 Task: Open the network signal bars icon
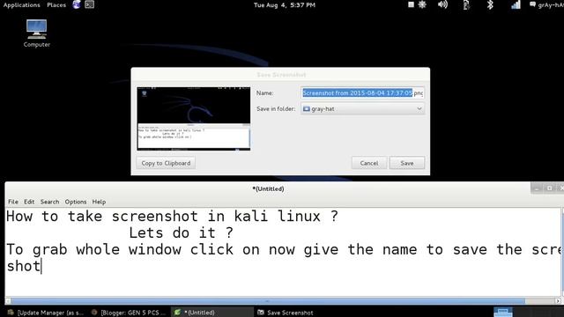516,4
